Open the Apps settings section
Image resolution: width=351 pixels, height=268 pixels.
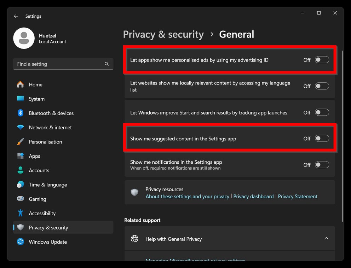tap(34, 156)
